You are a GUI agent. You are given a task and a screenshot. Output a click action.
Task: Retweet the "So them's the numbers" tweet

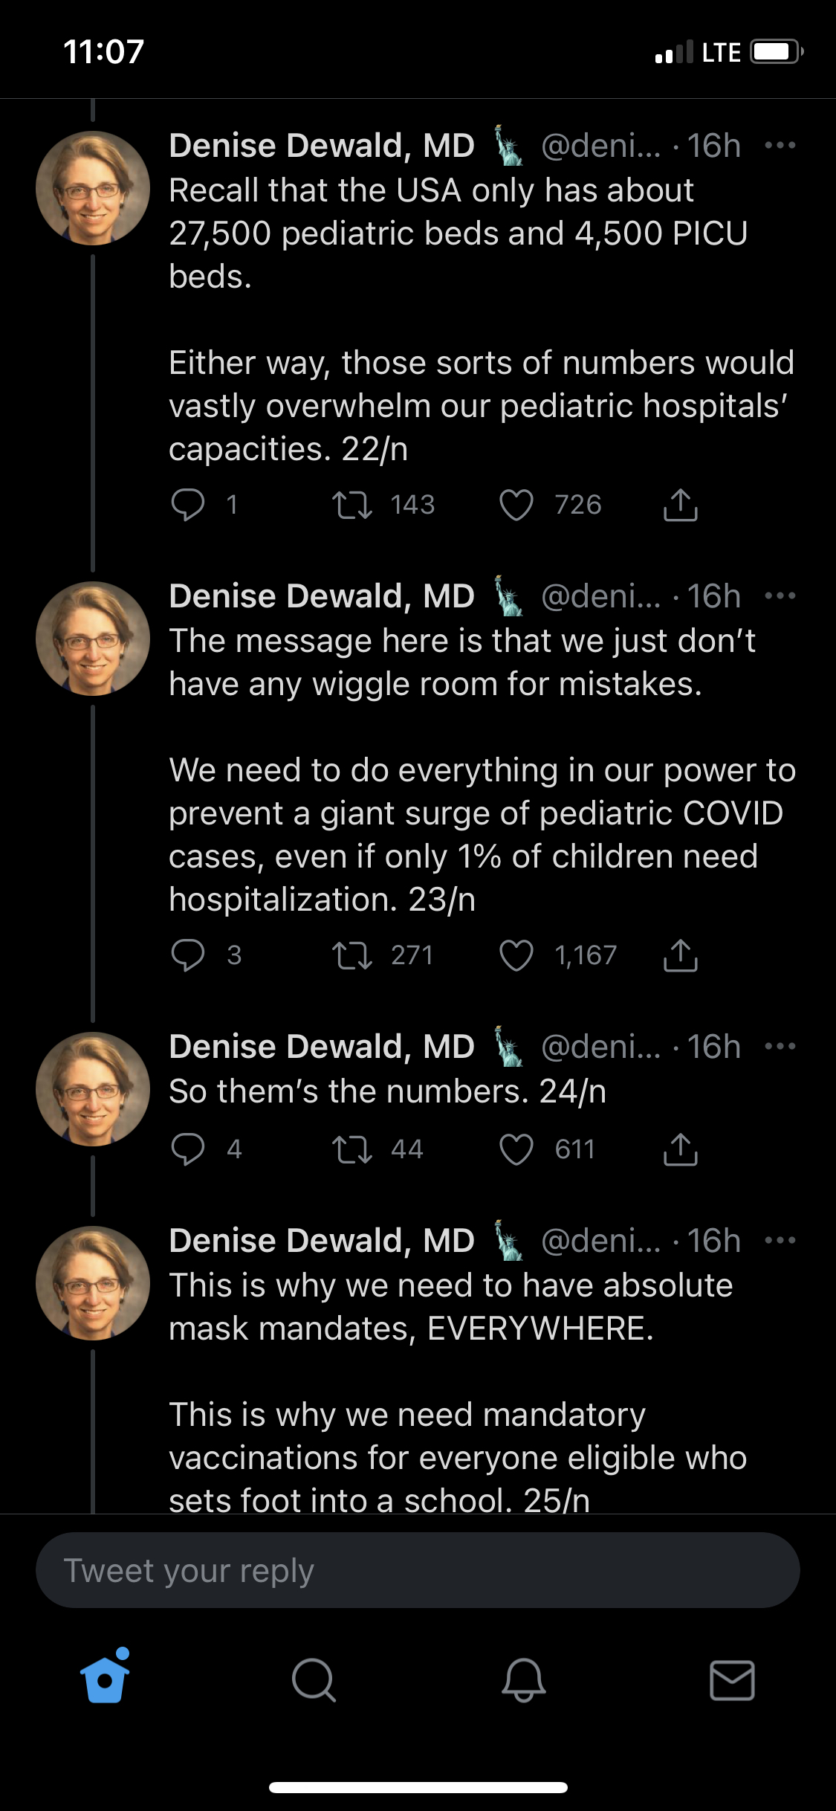coord(352,1149)
